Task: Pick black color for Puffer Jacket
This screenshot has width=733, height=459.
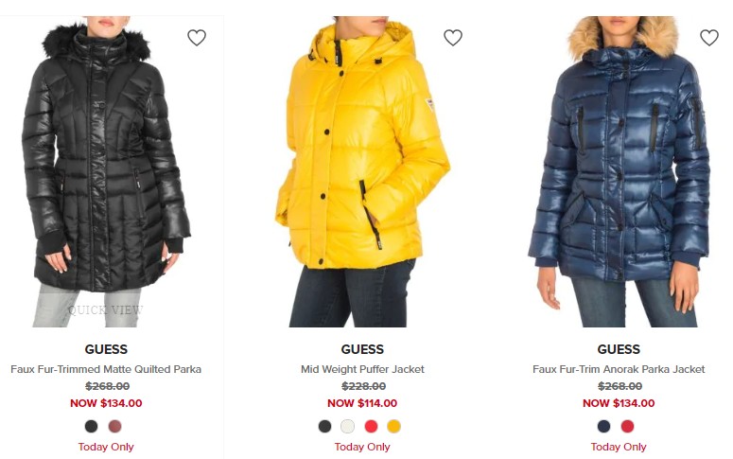Action: click(x=324, y=426)
